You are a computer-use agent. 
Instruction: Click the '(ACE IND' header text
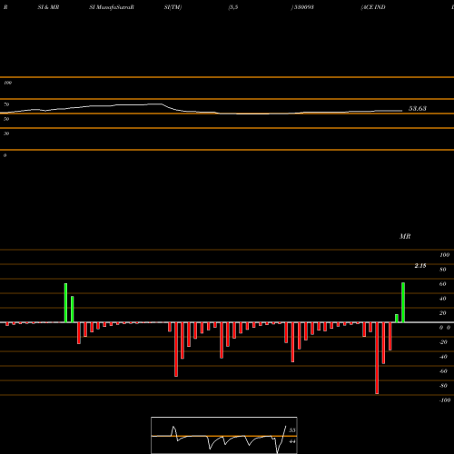point(373,7)
